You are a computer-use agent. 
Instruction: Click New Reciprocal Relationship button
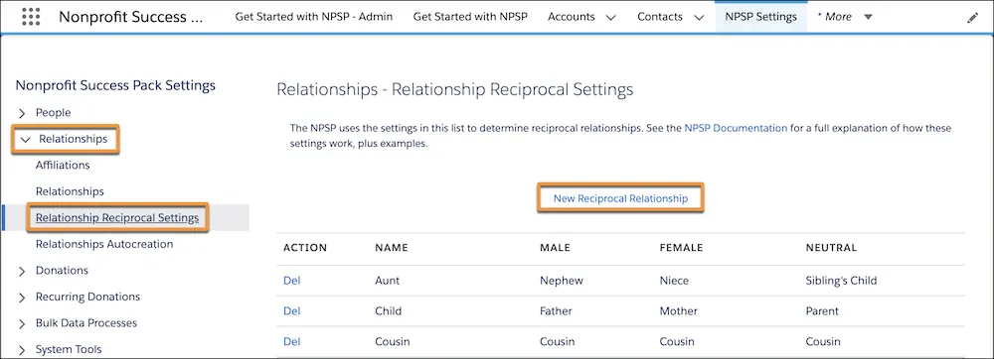pos(620,198)
